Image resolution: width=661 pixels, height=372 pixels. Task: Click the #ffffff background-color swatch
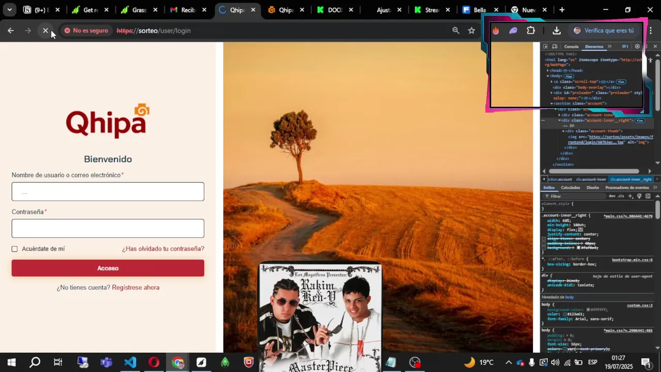(589, 309)
